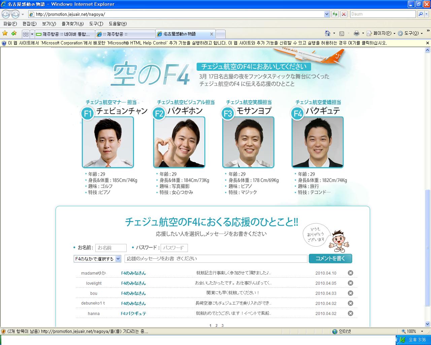
Task: Open the 도움말(H) menu
Action: [x=118, y=24]
